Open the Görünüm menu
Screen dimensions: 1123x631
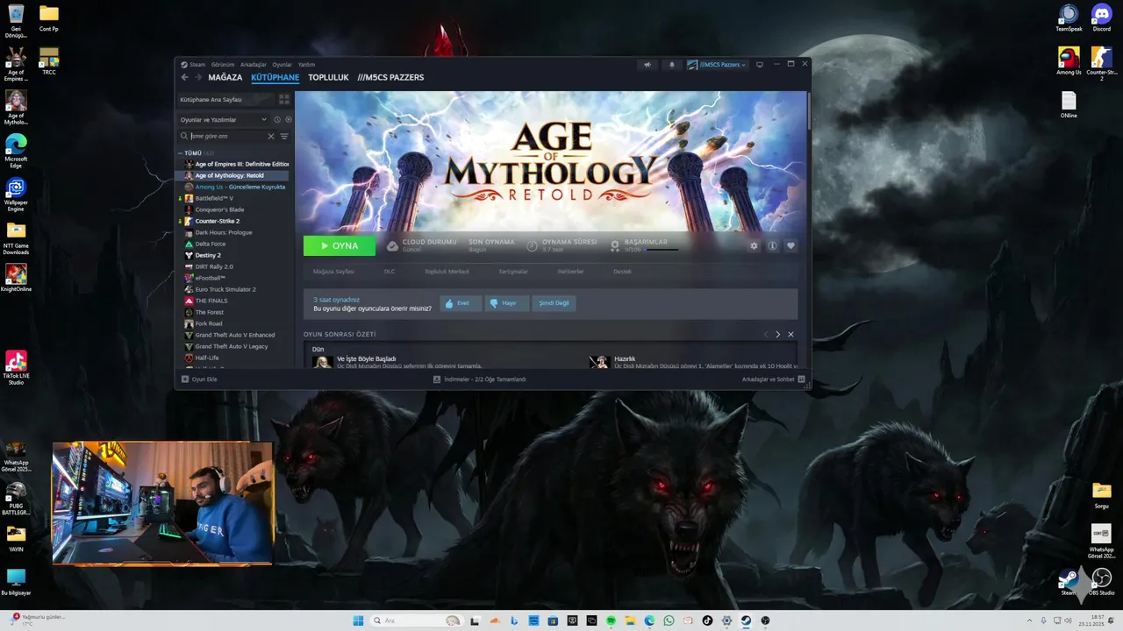(223, 64)
